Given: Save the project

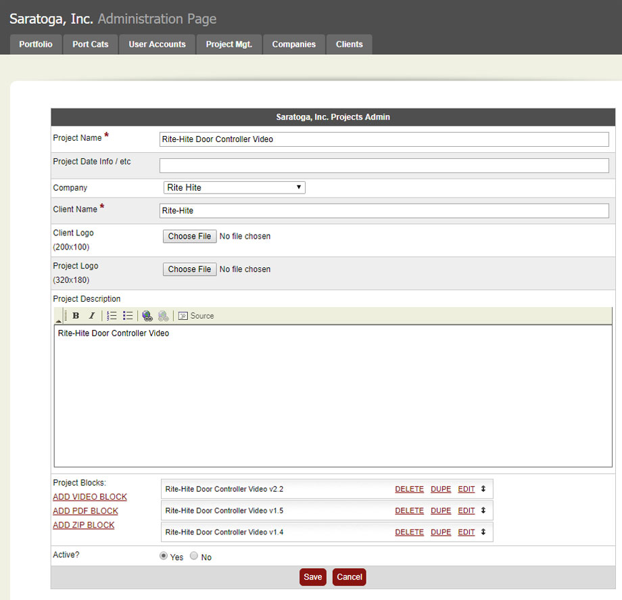Looking at the screenshot, I should pyautogui.click(x=313, y=577).
